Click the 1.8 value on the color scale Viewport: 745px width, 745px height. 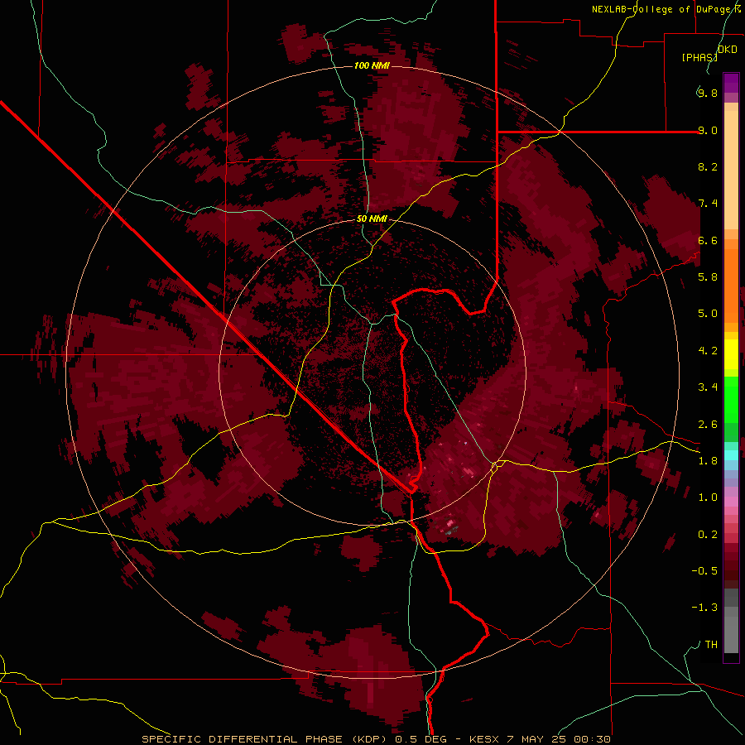pyautogui.click(x=708, y=461)
